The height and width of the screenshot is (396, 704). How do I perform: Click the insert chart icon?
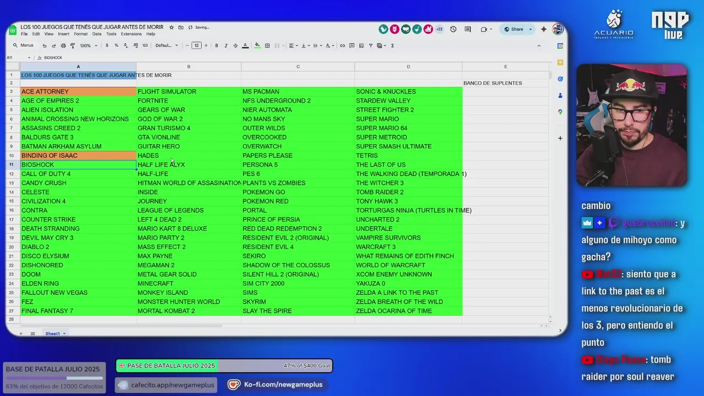(361, 46)
